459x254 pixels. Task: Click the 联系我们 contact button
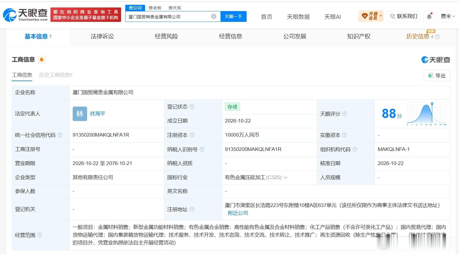point(404,16)
